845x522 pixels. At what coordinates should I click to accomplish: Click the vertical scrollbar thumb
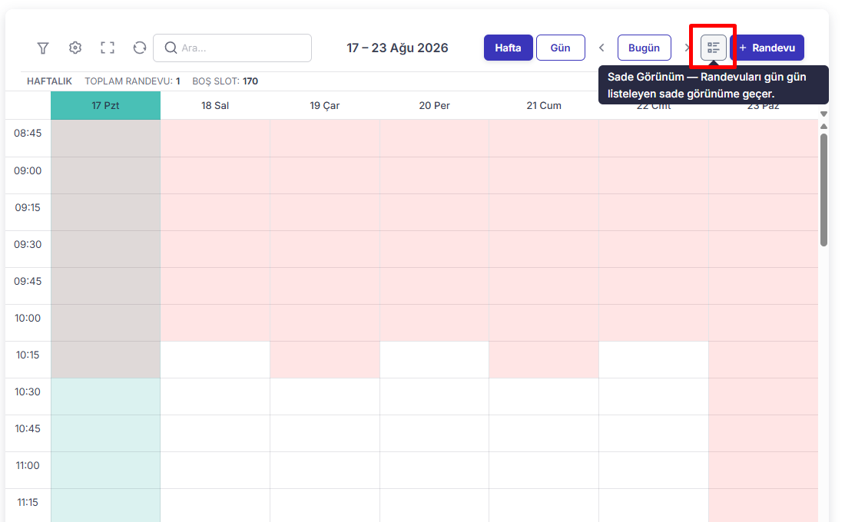tap(823, 190)
